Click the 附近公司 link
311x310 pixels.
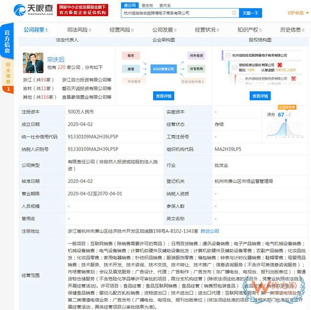[210, 231]
